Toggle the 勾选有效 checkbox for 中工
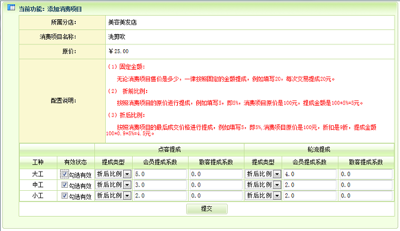The height and width of the screenshot is (231, 400). point(64,185)
